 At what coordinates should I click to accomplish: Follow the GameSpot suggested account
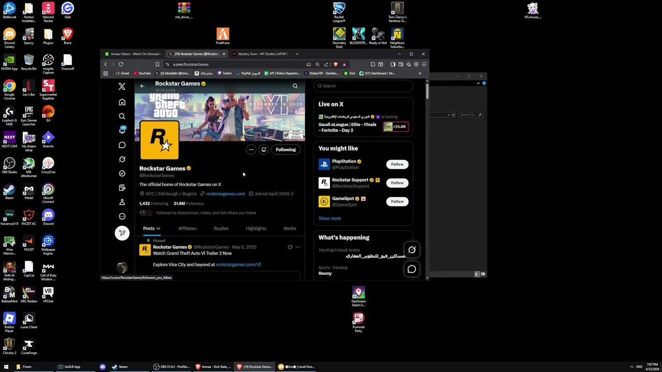(x=397, y=202)
